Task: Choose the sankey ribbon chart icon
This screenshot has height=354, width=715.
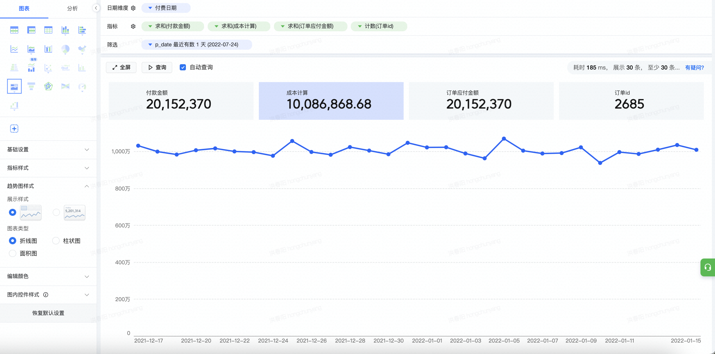Action: [x=65, y=86]
